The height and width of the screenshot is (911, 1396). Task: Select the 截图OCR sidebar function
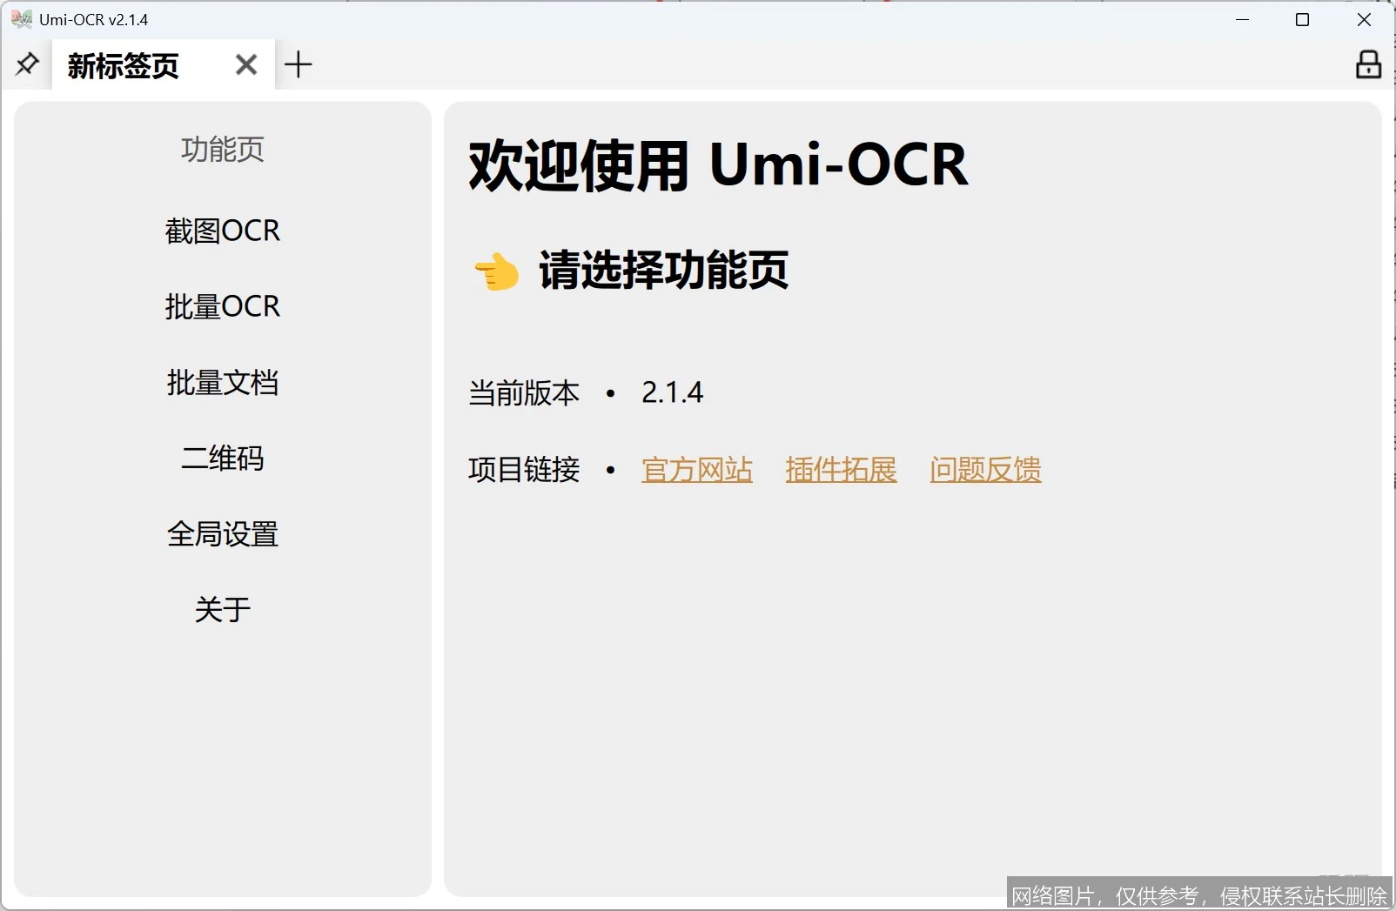223,230
